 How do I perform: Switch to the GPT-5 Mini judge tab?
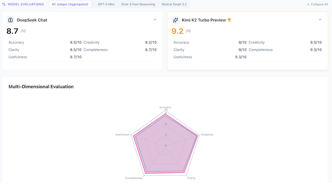(x=106, y=4)
